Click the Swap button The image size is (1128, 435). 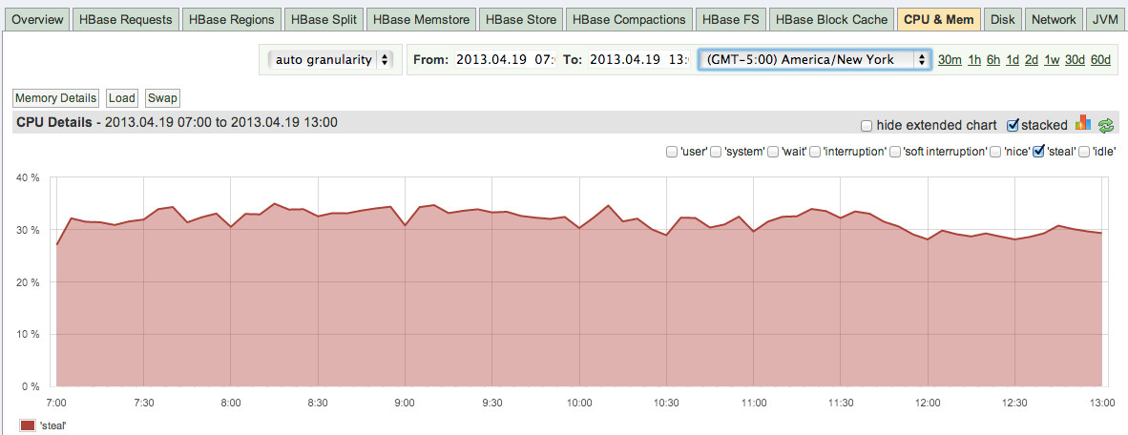162,98
